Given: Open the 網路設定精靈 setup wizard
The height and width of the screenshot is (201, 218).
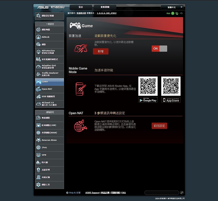Looking at the screenshot, I should [x=49, y=16].
